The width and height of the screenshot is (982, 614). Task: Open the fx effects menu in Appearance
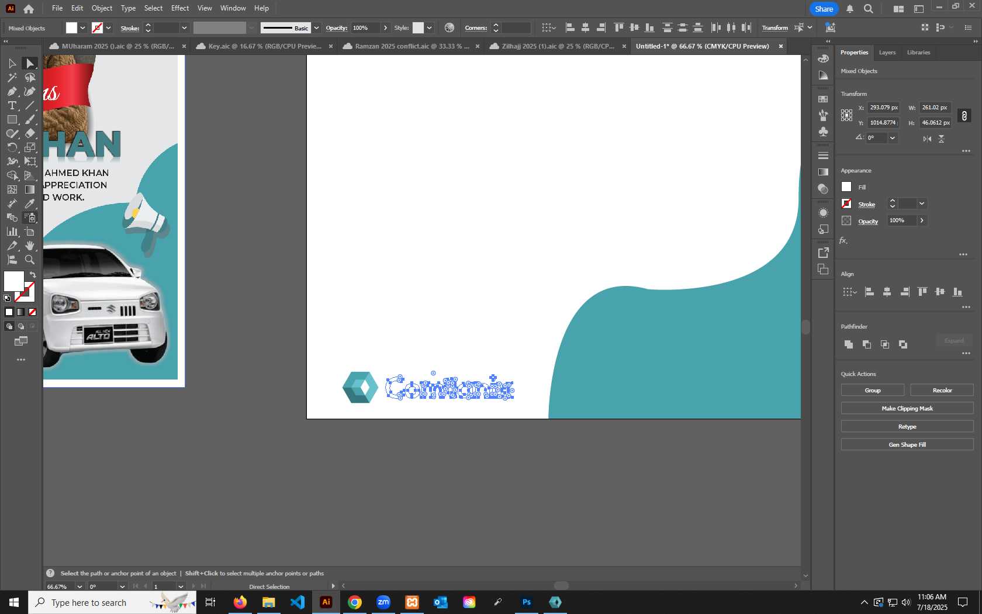coord(843,240)
